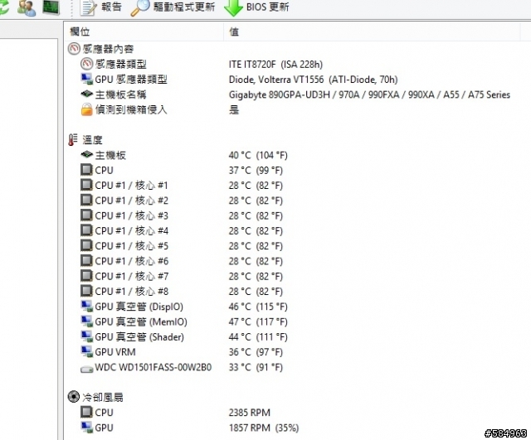Click the GPU 真空管 (MemIO) icon
Screen dimensions: 531x440
pos(86,322)
